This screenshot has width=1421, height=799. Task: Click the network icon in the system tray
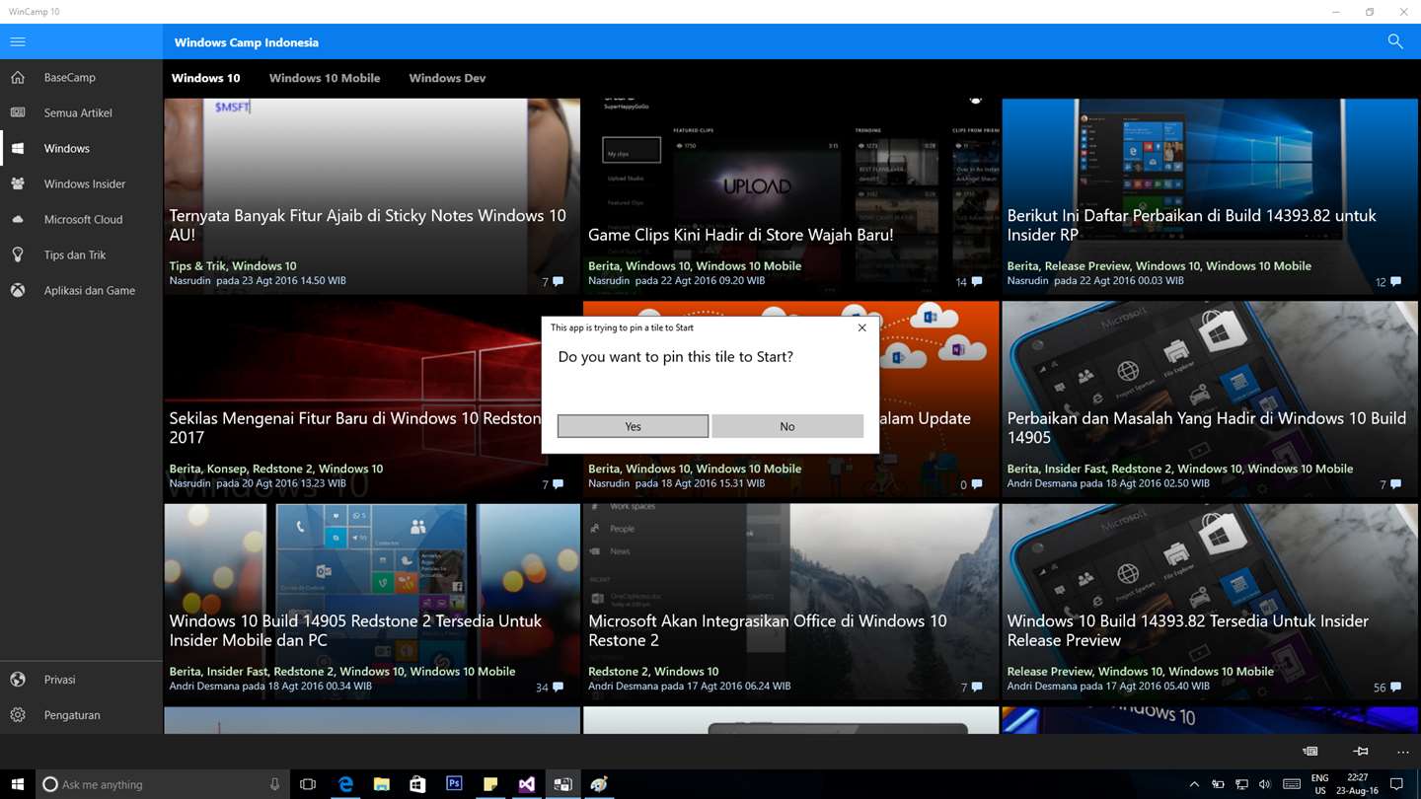click(1241, 784)
